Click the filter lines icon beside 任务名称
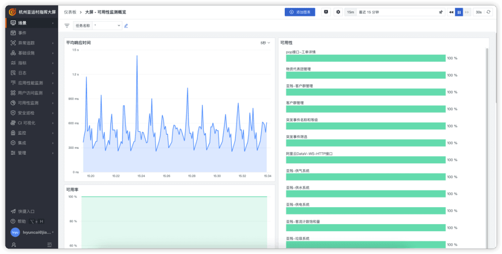Image resolution: width=502 pixels, height=254 pixels. coord(67,25)
